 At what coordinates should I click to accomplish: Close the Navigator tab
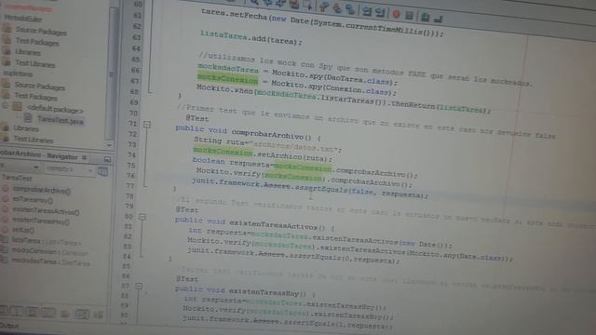click(85, 157)
